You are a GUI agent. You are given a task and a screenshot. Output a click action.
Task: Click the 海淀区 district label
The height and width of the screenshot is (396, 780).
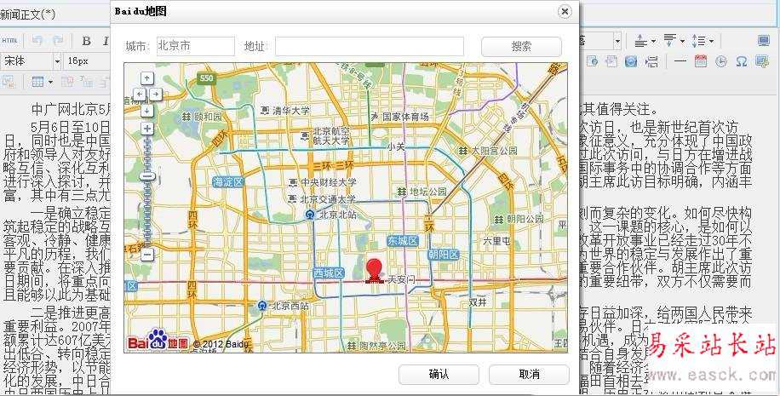pos(228,182)
